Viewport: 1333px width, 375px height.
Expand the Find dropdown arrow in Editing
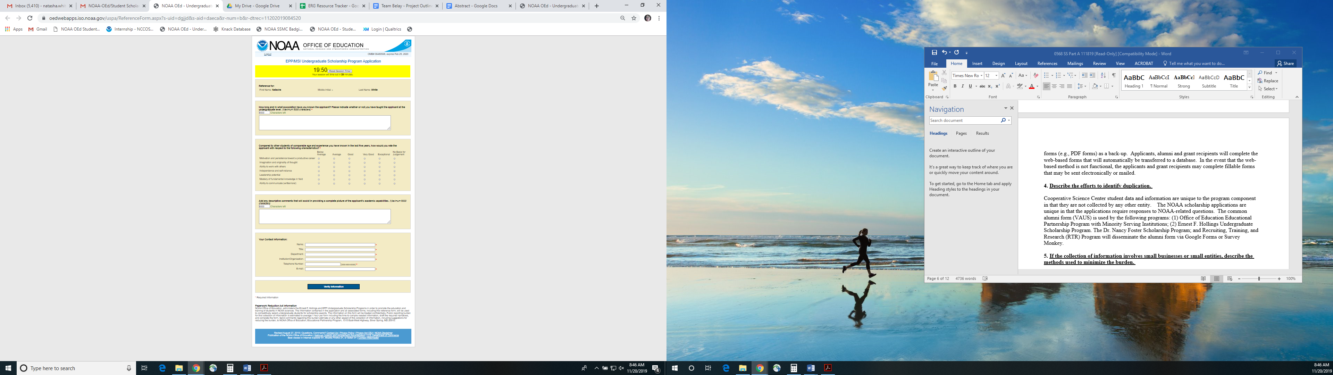tap(1276, 73)
